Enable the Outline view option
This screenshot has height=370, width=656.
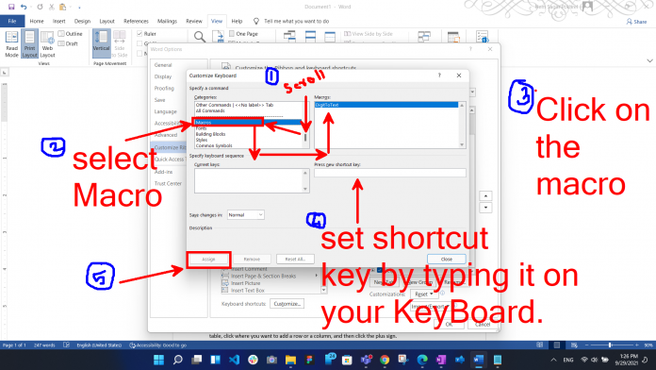pyautogui.click(x=61, y=34)
